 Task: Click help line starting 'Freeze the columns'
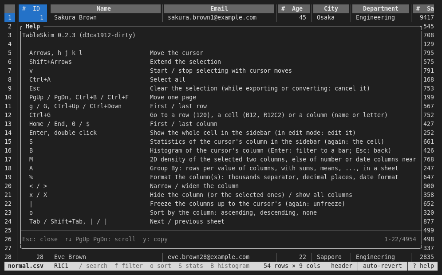click(x=247, y=204)
